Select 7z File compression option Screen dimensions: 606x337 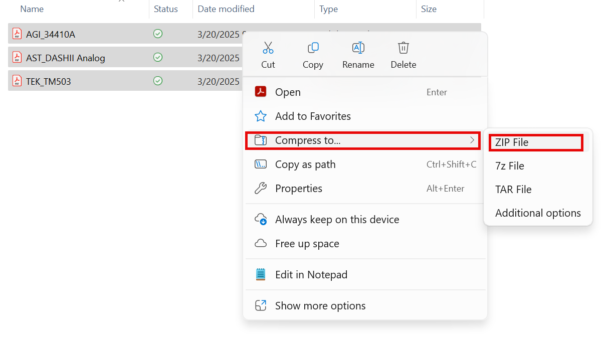[509, 166]
